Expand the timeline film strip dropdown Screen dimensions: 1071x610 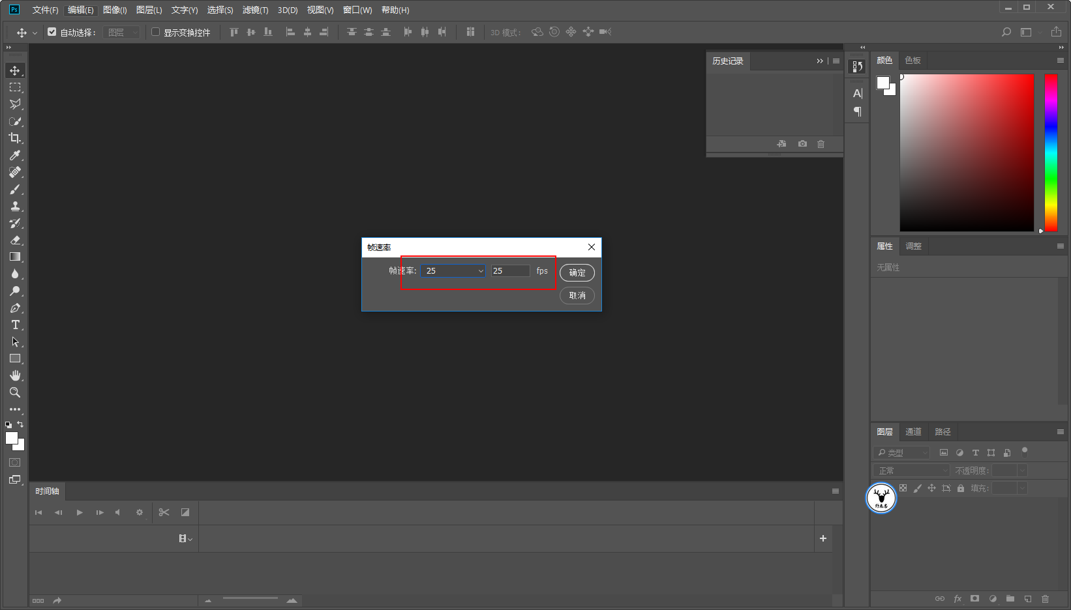tap(185, 538)
